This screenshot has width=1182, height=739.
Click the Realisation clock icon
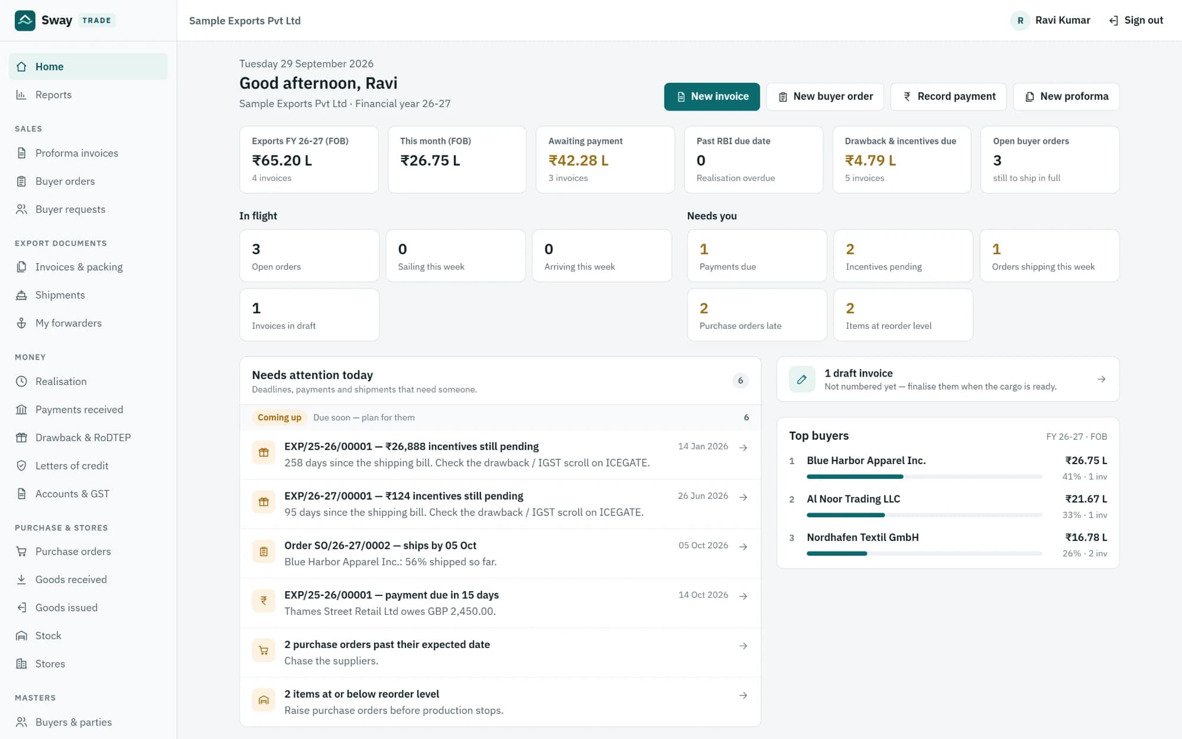(x=21, y=381)
